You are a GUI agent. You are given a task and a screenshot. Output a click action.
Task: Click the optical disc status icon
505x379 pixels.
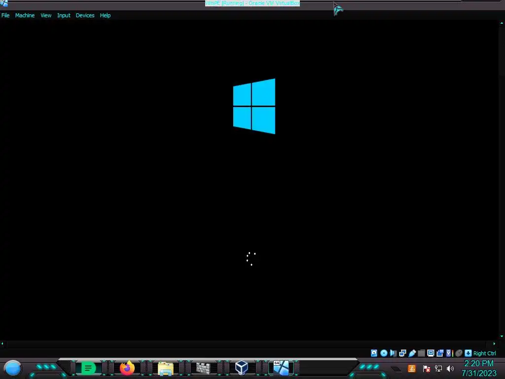[x=384, y=353]
